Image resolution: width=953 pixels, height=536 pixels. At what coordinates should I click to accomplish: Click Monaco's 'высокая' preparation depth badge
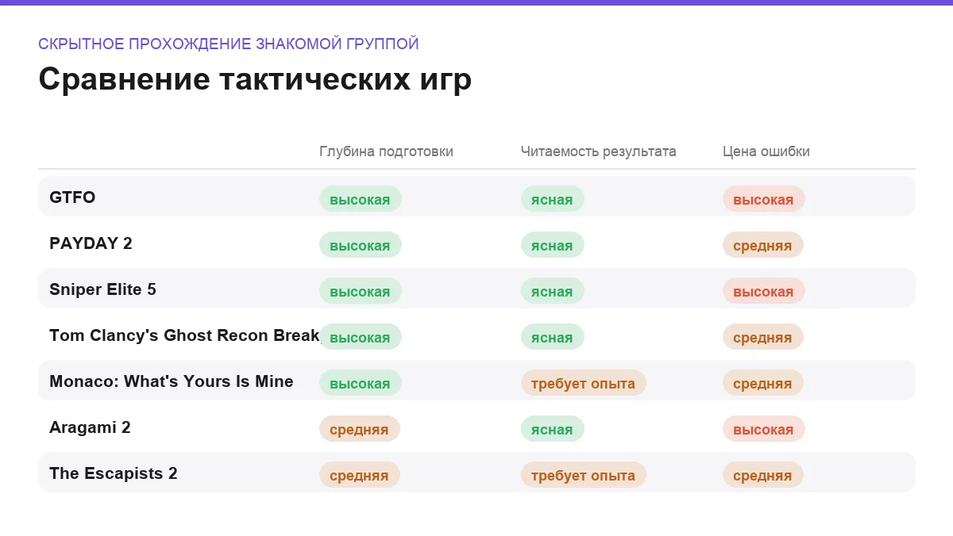361,383
